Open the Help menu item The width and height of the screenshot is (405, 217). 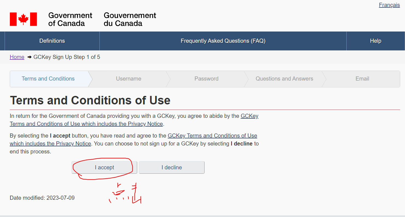pos(375,41)
